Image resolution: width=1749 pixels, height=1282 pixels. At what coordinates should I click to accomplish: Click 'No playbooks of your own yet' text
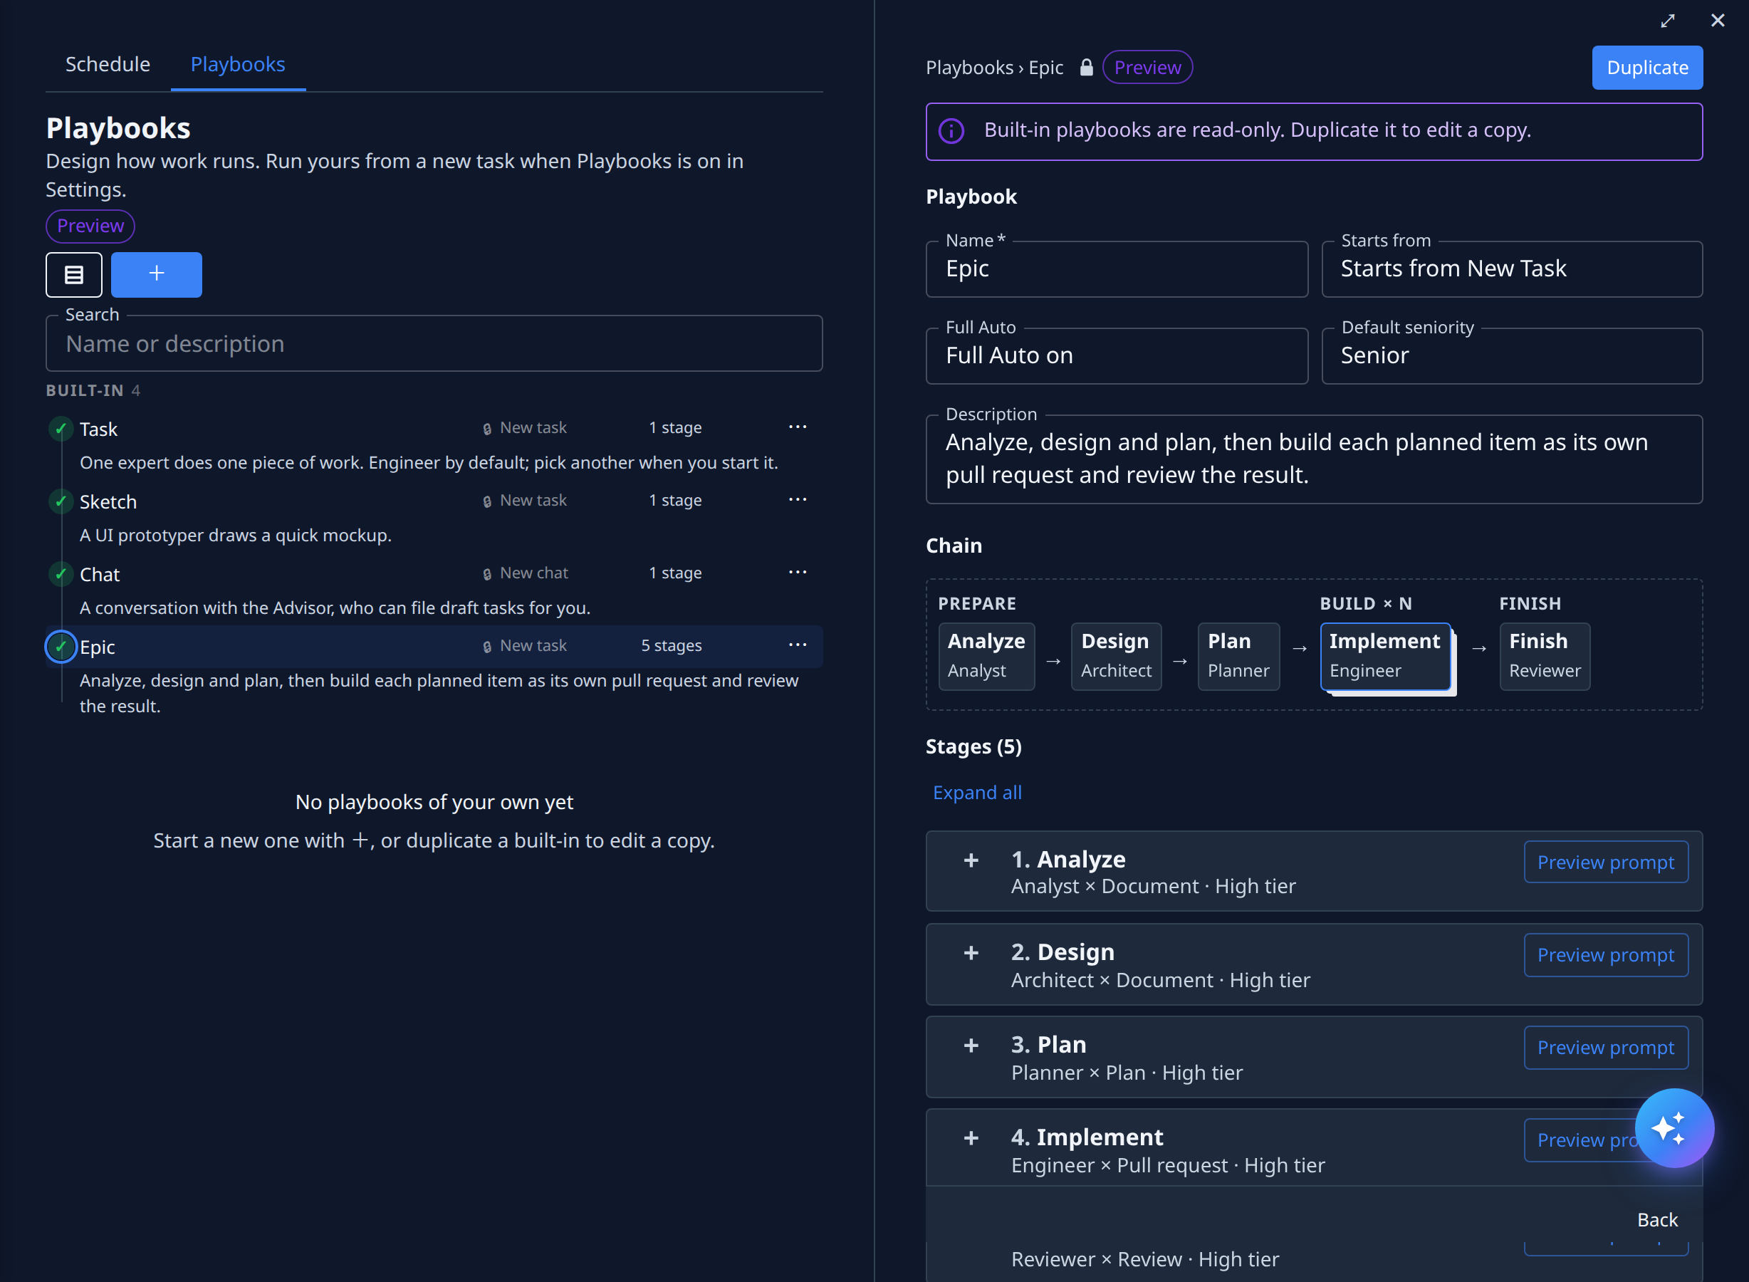(x=434, y=803)
